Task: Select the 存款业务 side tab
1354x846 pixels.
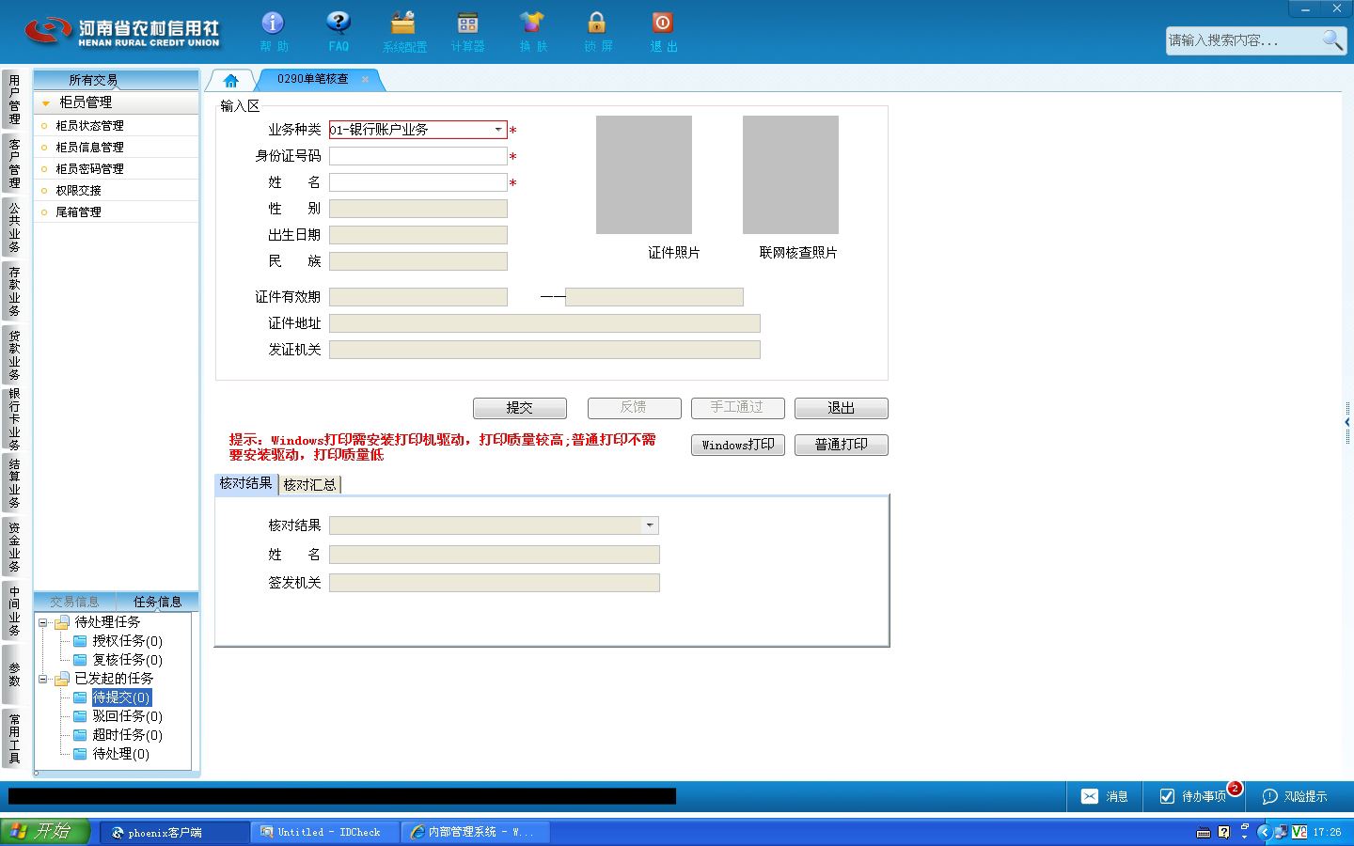Action: click(x=14, y=291)
